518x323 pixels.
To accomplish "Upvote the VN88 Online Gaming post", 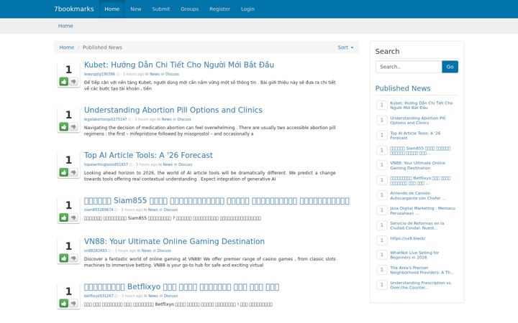I will click(64, 258).
